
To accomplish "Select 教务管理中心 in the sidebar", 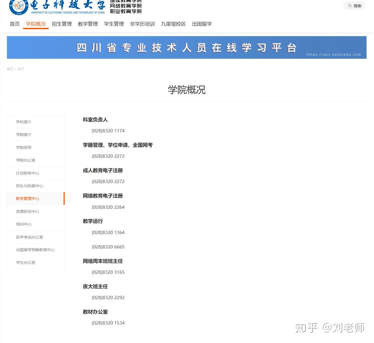I will click(36, 199).
